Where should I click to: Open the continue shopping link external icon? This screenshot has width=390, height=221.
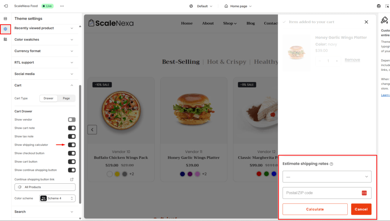[72, 179]
